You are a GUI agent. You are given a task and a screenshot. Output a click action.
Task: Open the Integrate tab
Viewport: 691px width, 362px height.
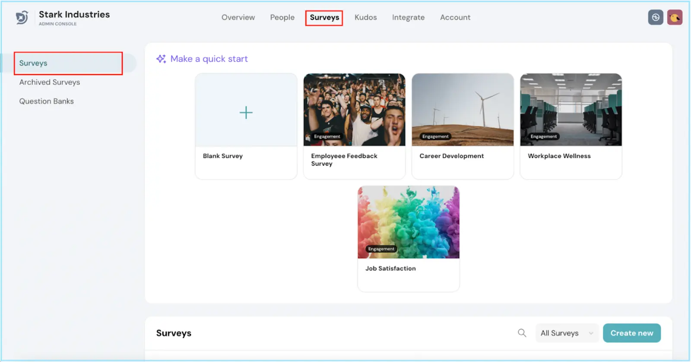pyautogui.click(x=408, y=18)
